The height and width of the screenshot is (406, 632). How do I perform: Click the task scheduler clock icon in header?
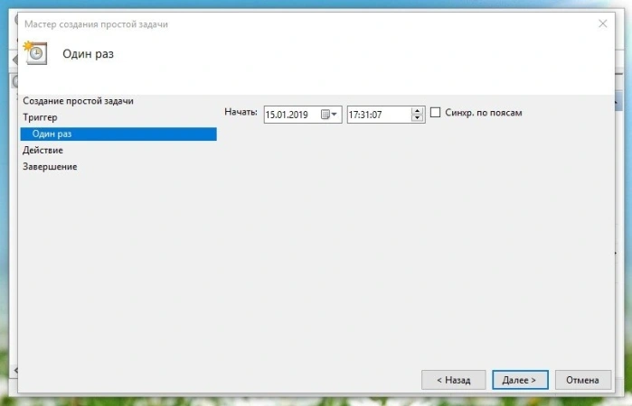click(35, 52)
